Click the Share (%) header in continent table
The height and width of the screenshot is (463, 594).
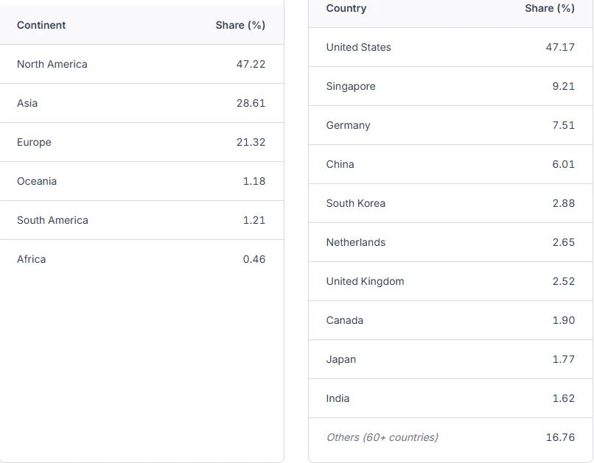[240, 25]
